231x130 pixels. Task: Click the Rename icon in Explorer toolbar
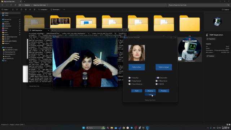[x=26, y=9]
